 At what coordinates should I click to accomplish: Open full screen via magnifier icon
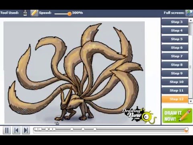coord(189,13)
